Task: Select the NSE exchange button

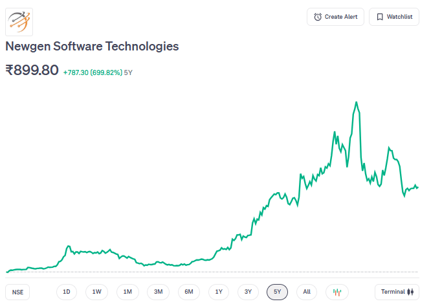Action: tap(17, 292)
